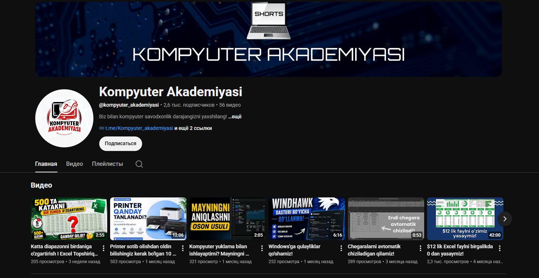Click the '2,6 тыс. подписчиков' count

189,105
